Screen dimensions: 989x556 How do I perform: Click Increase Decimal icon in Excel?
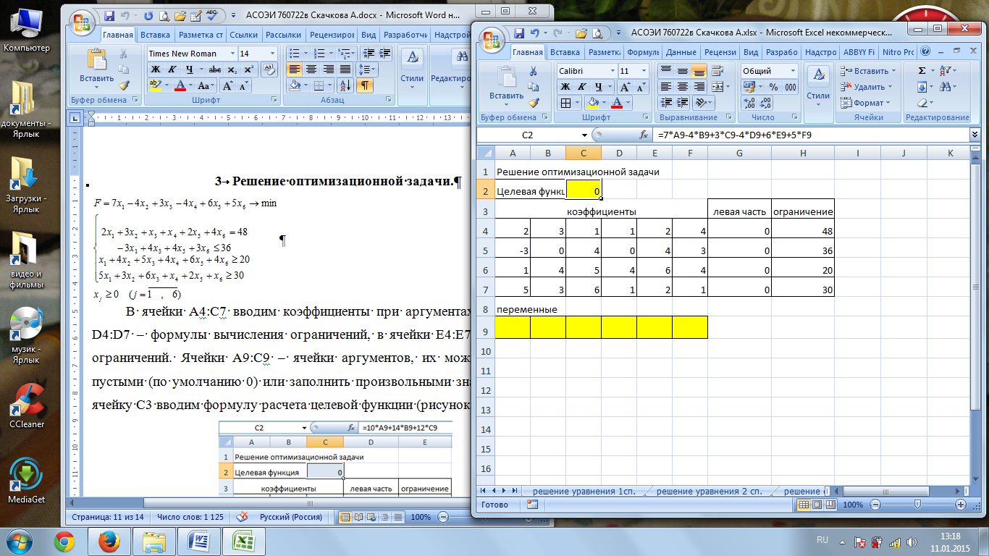pyautogui.click(x=749, y=103)
